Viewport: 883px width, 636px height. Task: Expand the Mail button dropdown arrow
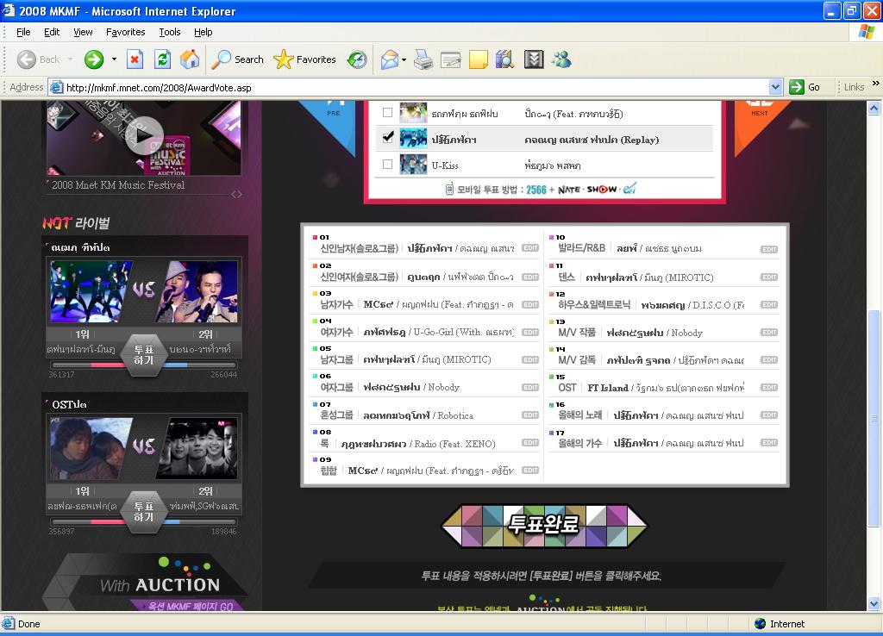(x=404, y=59)
